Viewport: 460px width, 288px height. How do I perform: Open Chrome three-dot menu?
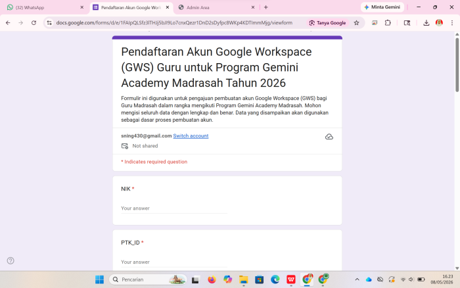pyautogui.click(x=452, y=22)
